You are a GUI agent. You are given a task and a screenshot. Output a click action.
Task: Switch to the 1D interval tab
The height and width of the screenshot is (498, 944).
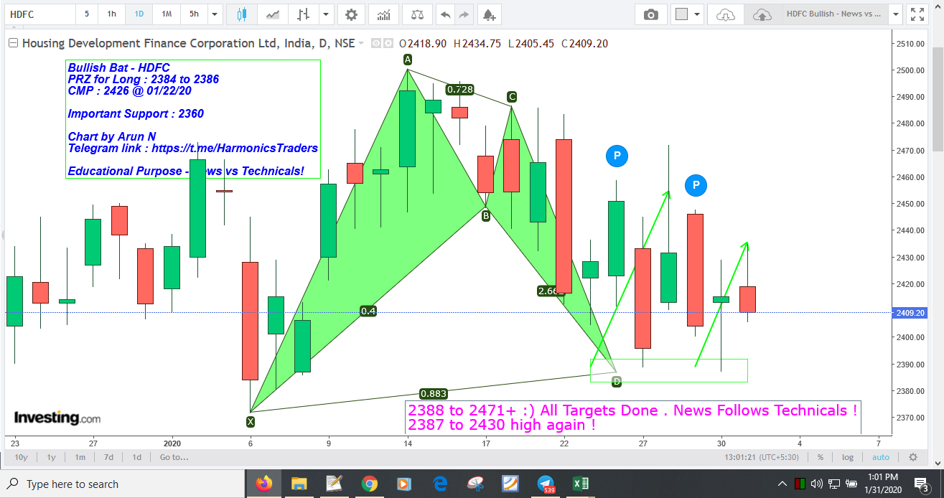tap(138, 14)
